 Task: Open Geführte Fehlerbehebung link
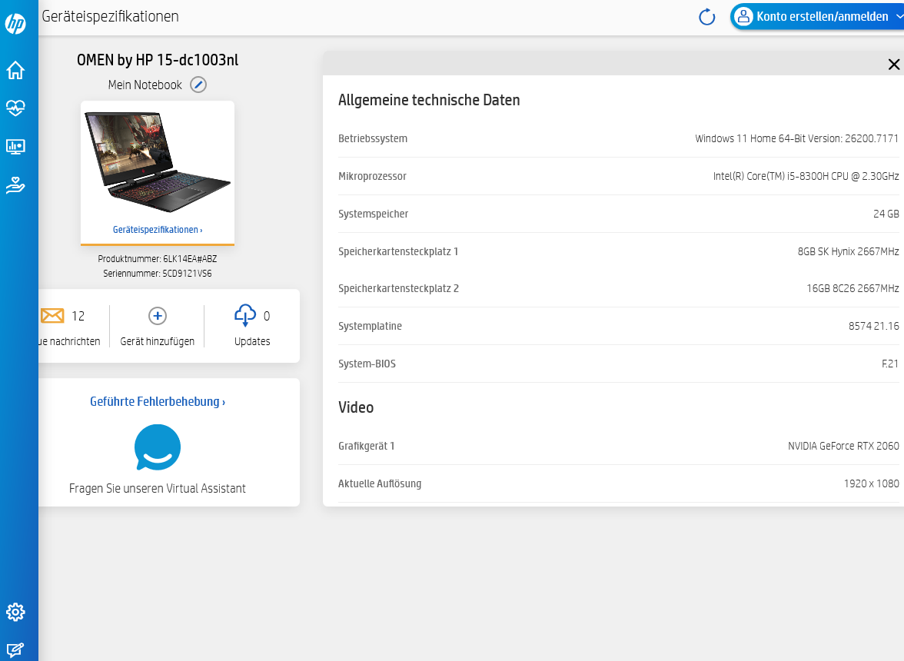coord(158,402)
